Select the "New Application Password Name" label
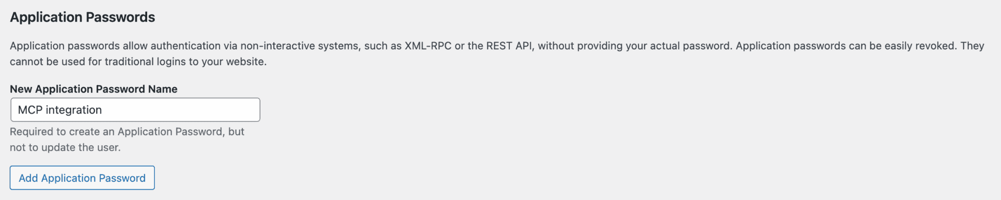The image size is (1001, 200). 93,89
